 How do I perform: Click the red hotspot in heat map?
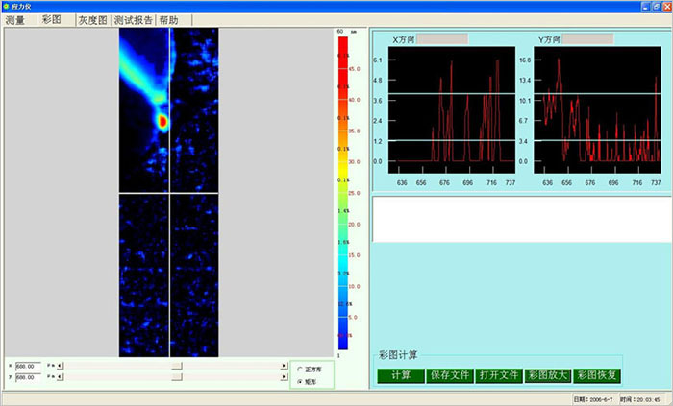click(x=162, y=122)
